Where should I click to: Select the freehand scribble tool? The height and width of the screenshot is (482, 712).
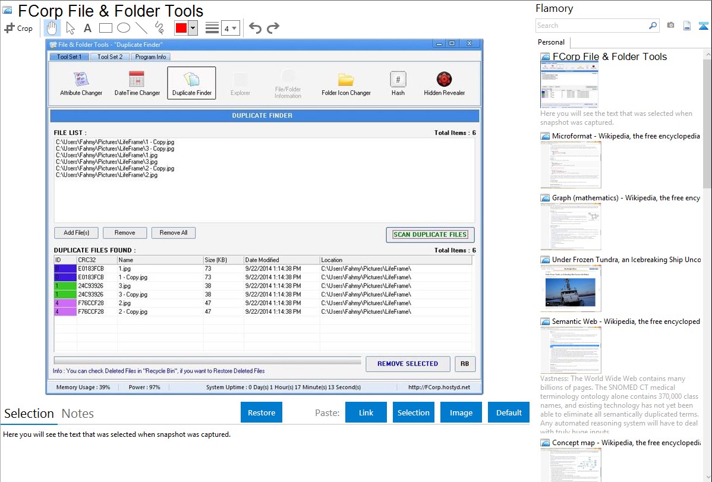click(x=159, y=28)
